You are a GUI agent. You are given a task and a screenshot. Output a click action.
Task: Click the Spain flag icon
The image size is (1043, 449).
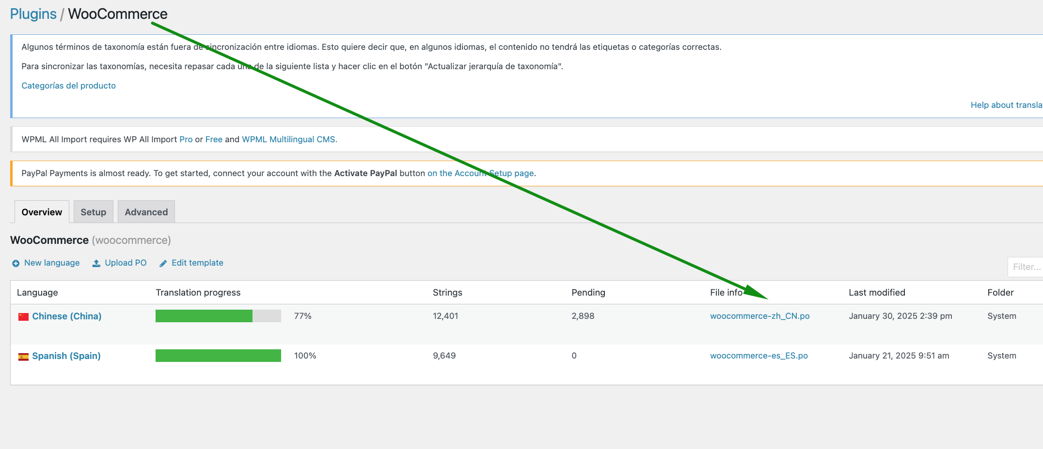23,357
